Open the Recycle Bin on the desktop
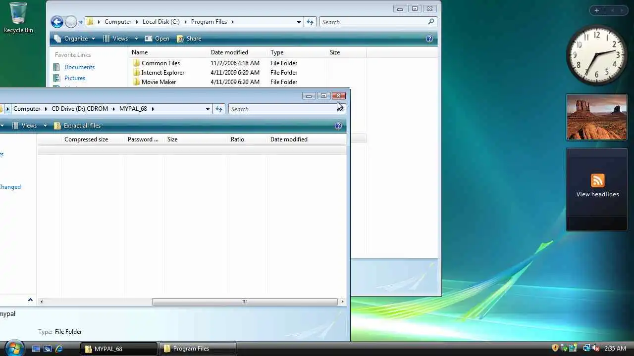Viewport: 634px width, 356px height. [18, 18]
